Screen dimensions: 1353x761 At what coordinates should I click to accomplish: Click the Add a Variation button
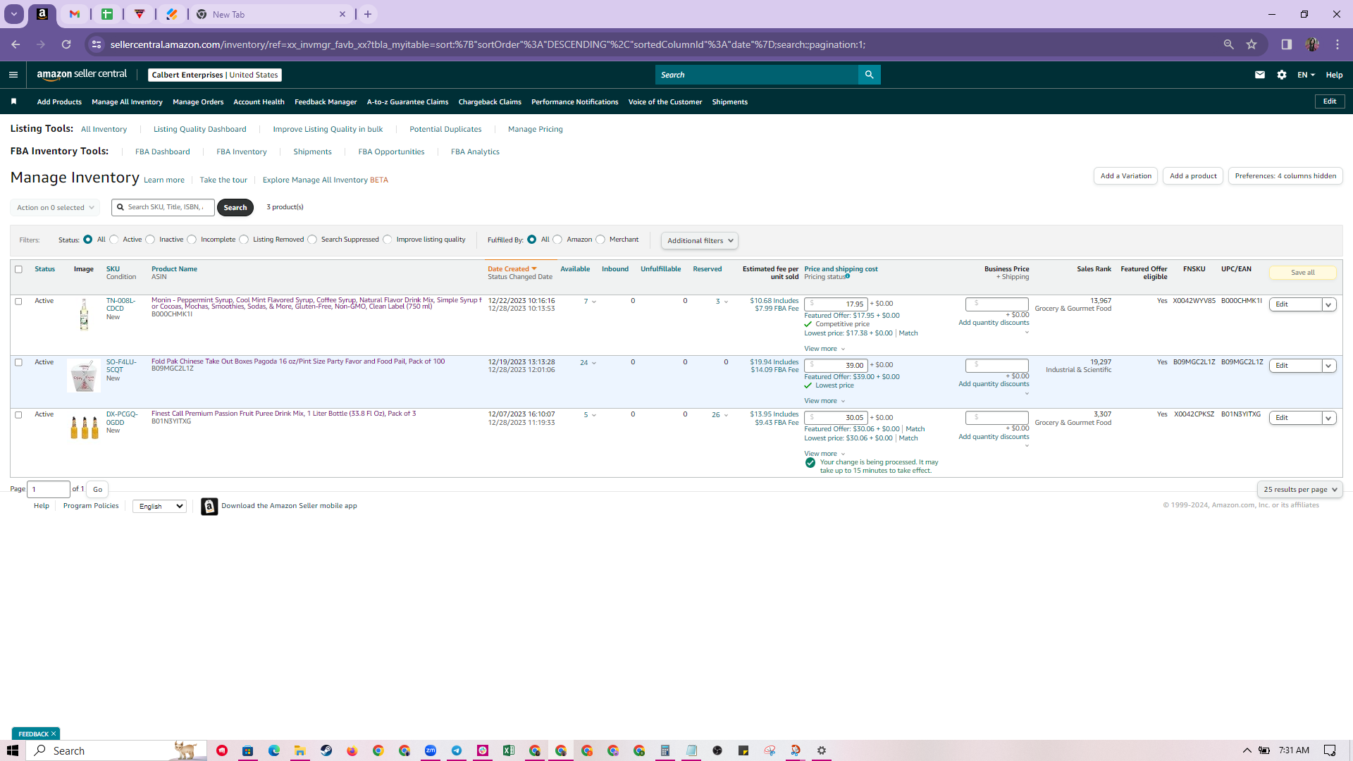point(1125,176)
